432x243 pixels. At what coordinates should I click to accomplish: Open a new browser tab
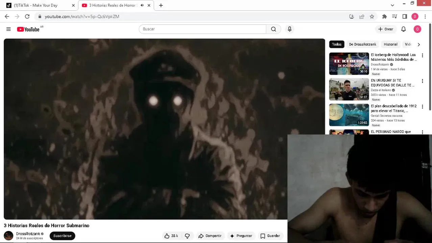coord(161,5)
